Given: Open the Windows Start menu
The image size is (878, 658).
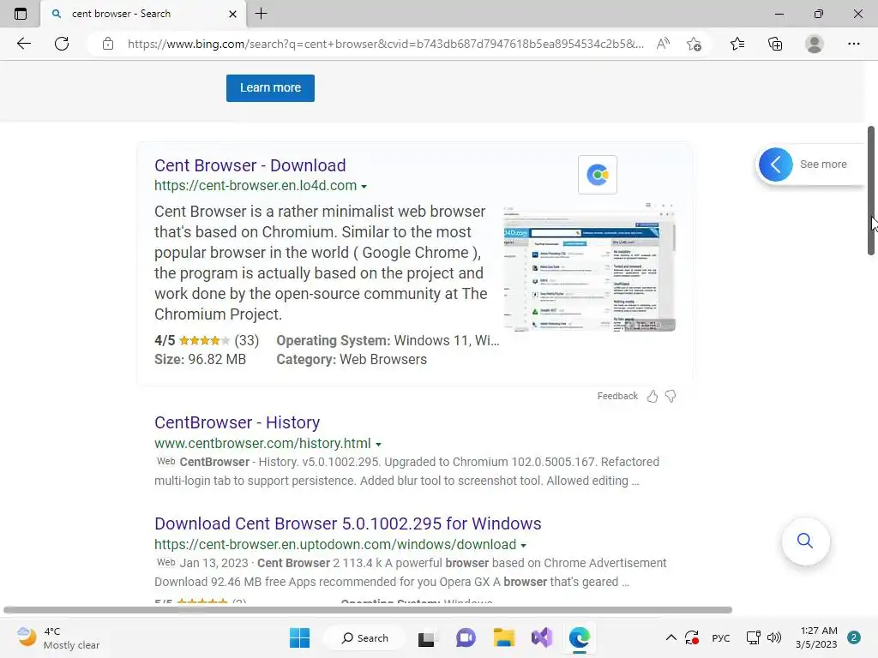Looking at the screenshot, I should click(299, 637).
